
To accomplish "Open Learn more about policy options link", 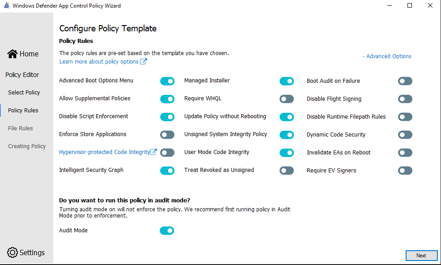I will click(x=99, y=62).
